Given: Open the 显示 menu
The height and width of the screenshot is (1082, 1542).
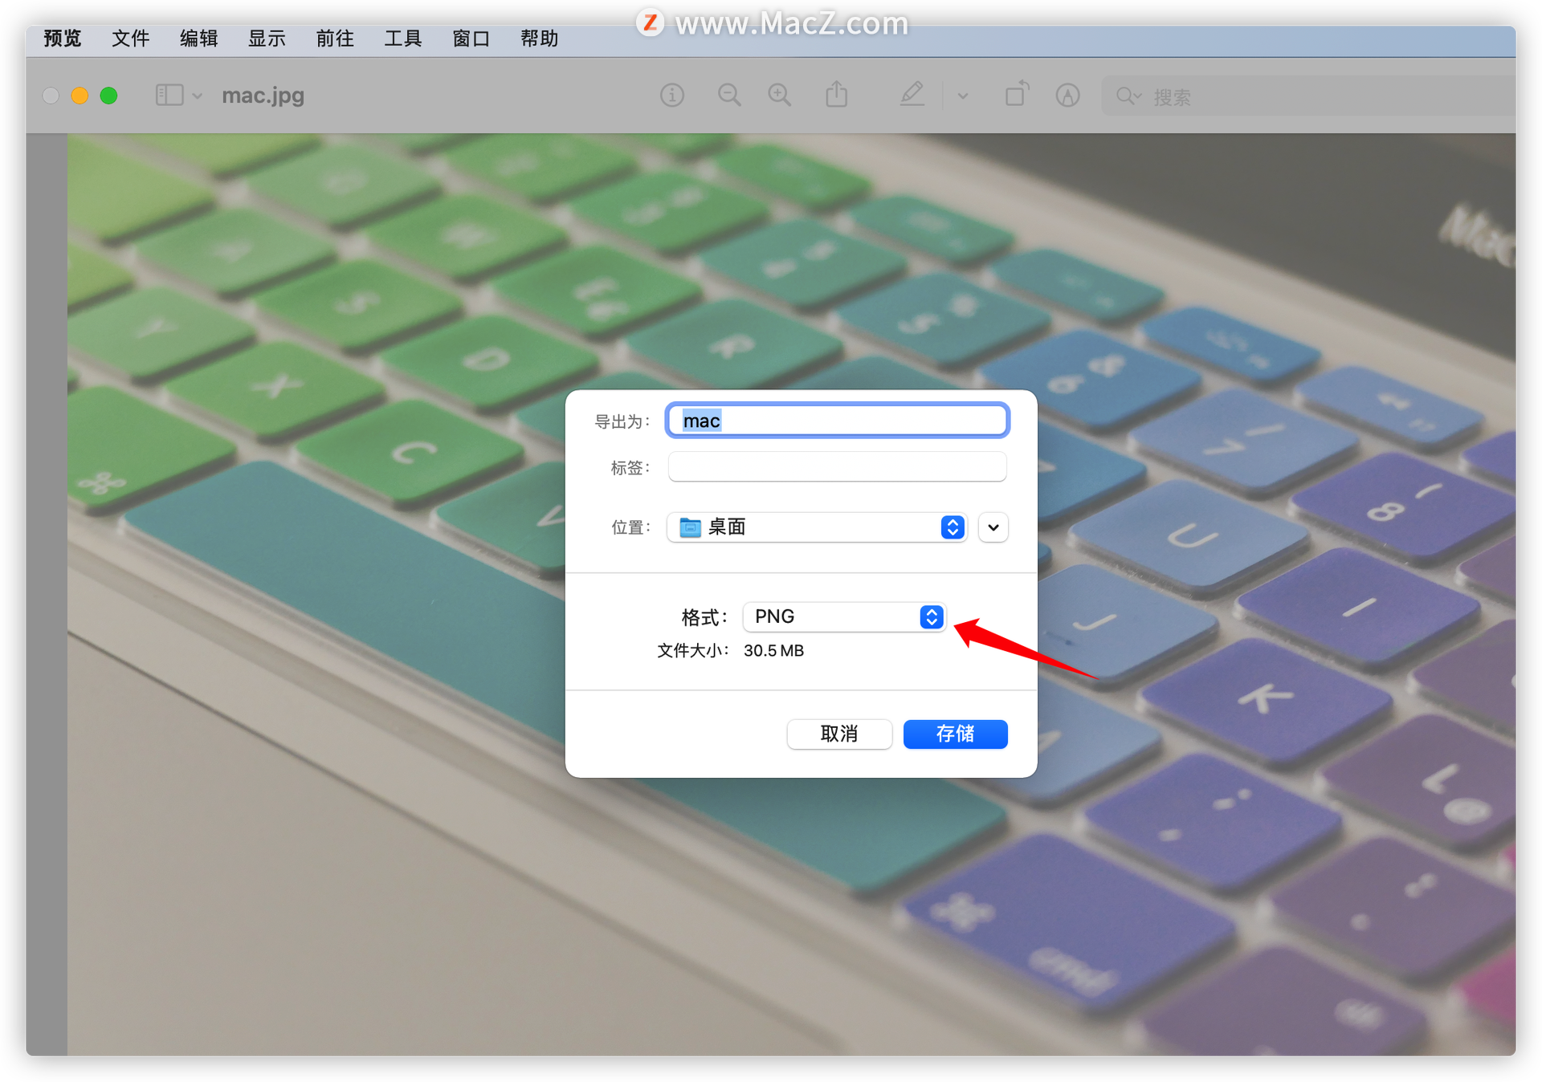Looking at the screenshot, I should point(267,39).
